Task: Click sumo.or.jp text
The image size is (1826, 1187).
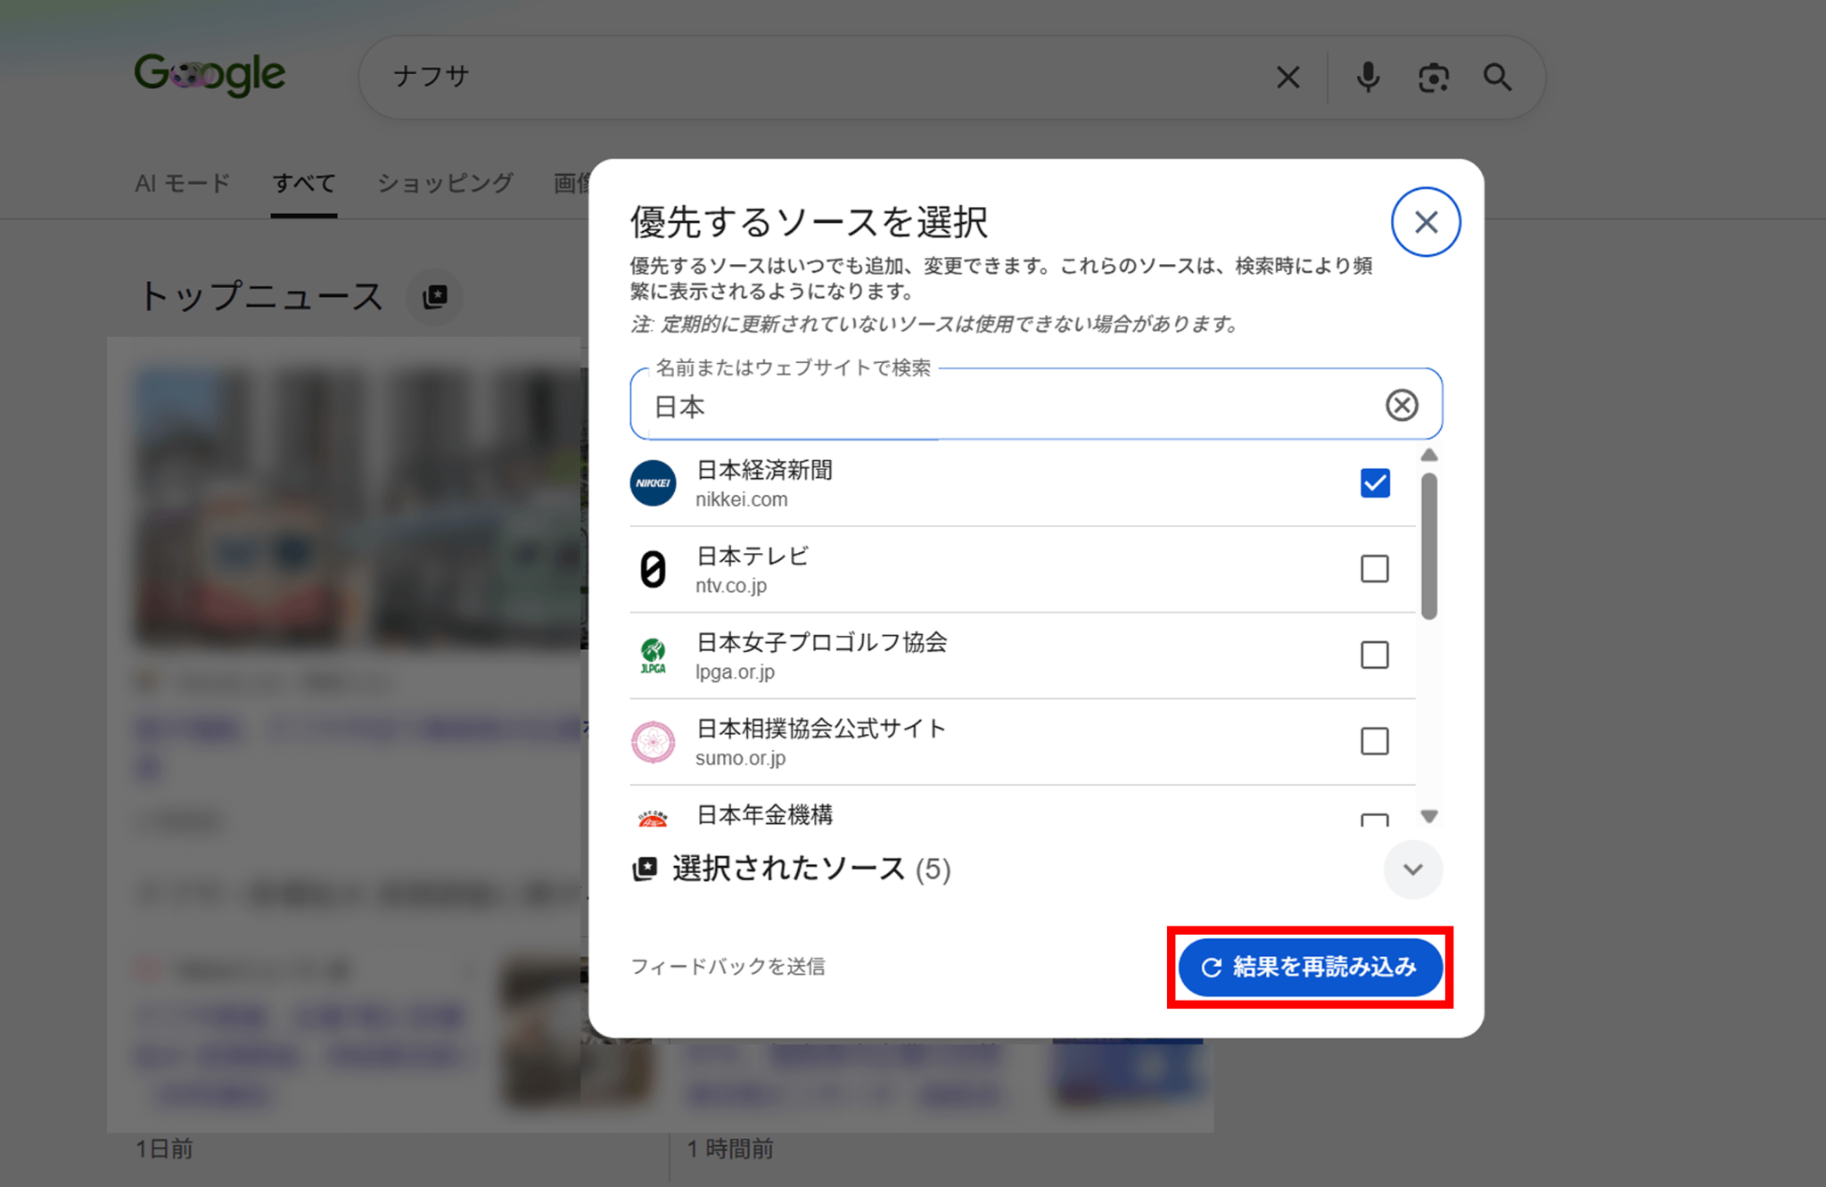Action: [x=741, y=759]
